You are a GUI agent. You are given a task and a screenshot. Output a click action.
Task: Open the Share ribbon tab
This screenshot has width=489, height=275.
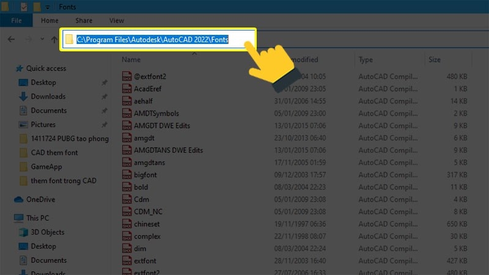point(84,21)
